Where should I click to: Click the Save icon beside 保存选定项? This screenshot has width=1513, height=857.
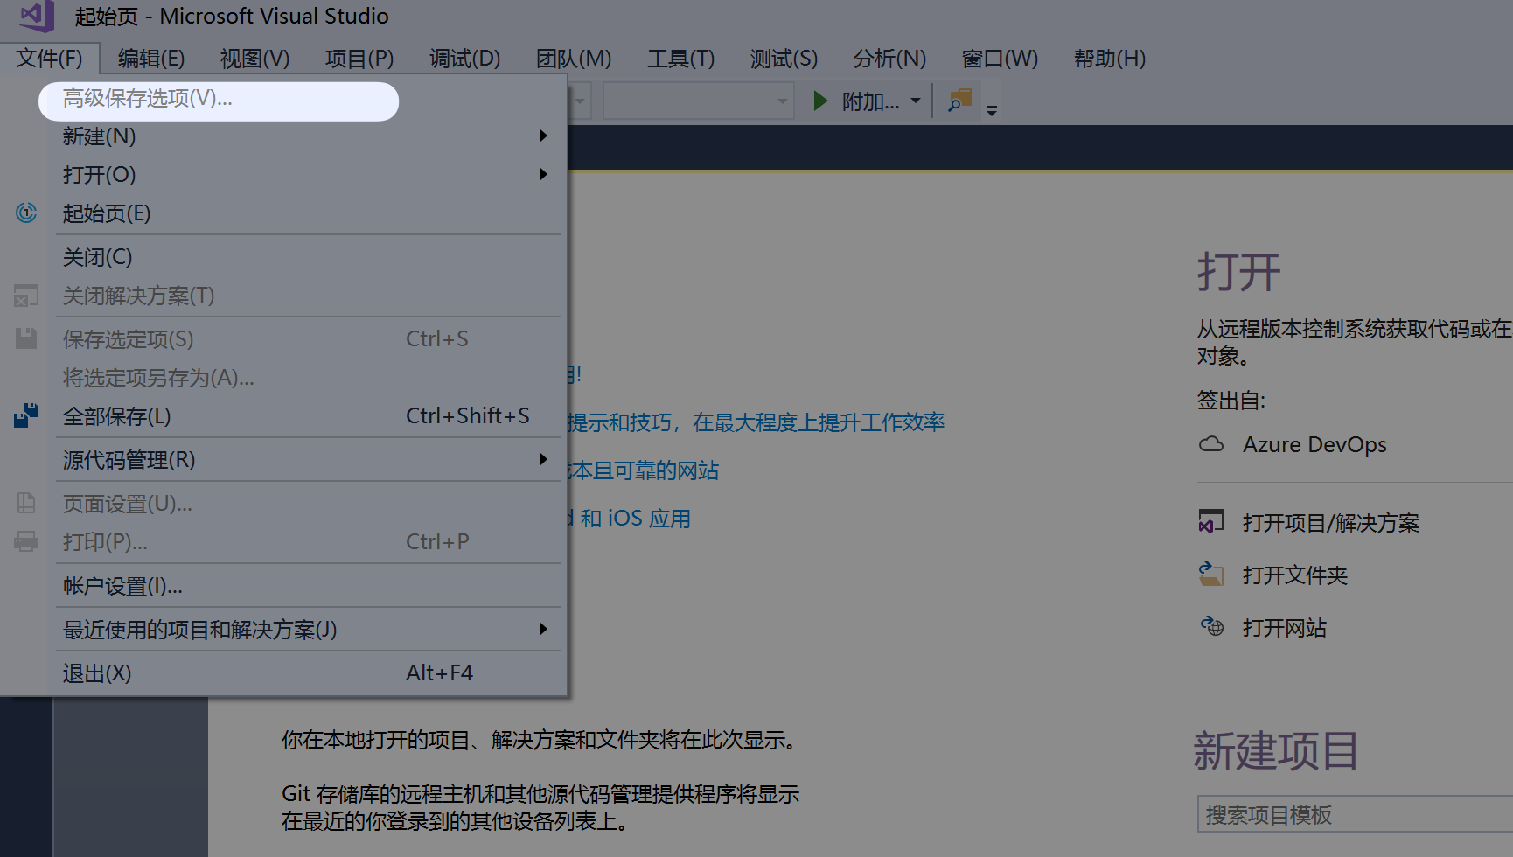[x=26, y=338]
